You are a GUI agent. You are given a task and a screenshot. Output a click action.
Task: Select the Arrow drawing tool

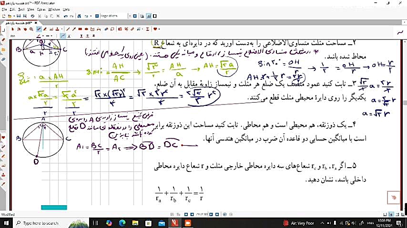[74, 29]
